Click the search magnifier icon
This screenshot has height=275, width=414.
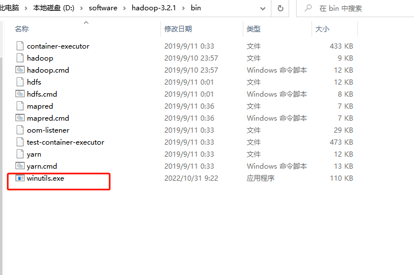point(308,8)
